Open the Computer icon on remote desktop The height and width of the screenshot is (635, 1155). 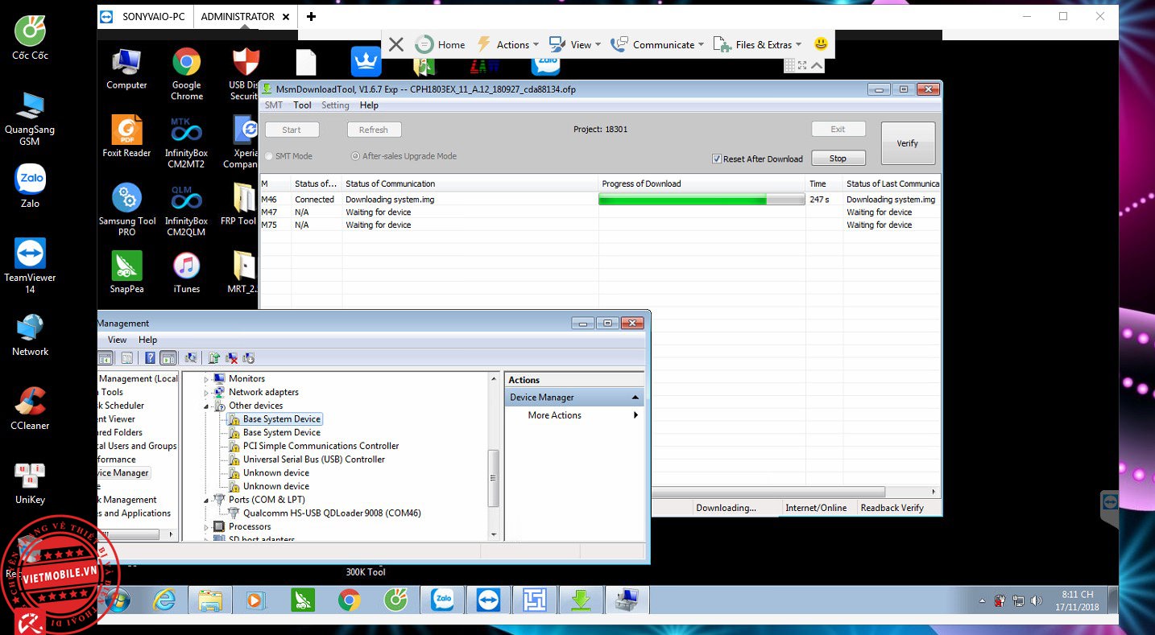(126, 68)
